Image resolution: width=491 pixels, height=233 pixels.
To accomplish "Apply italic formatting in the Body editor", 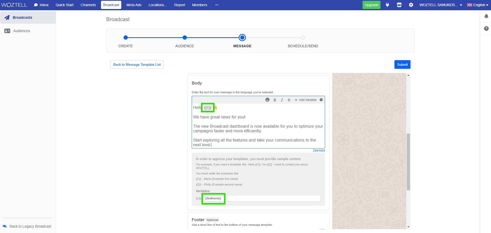I will point(282,100).
